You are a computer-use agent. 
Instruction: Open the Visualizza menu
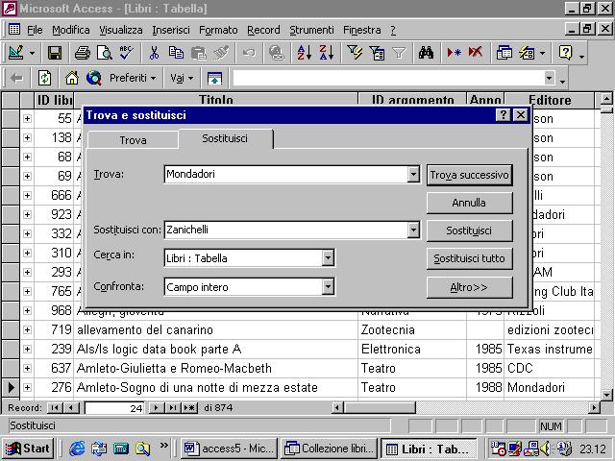click(121, 30)
